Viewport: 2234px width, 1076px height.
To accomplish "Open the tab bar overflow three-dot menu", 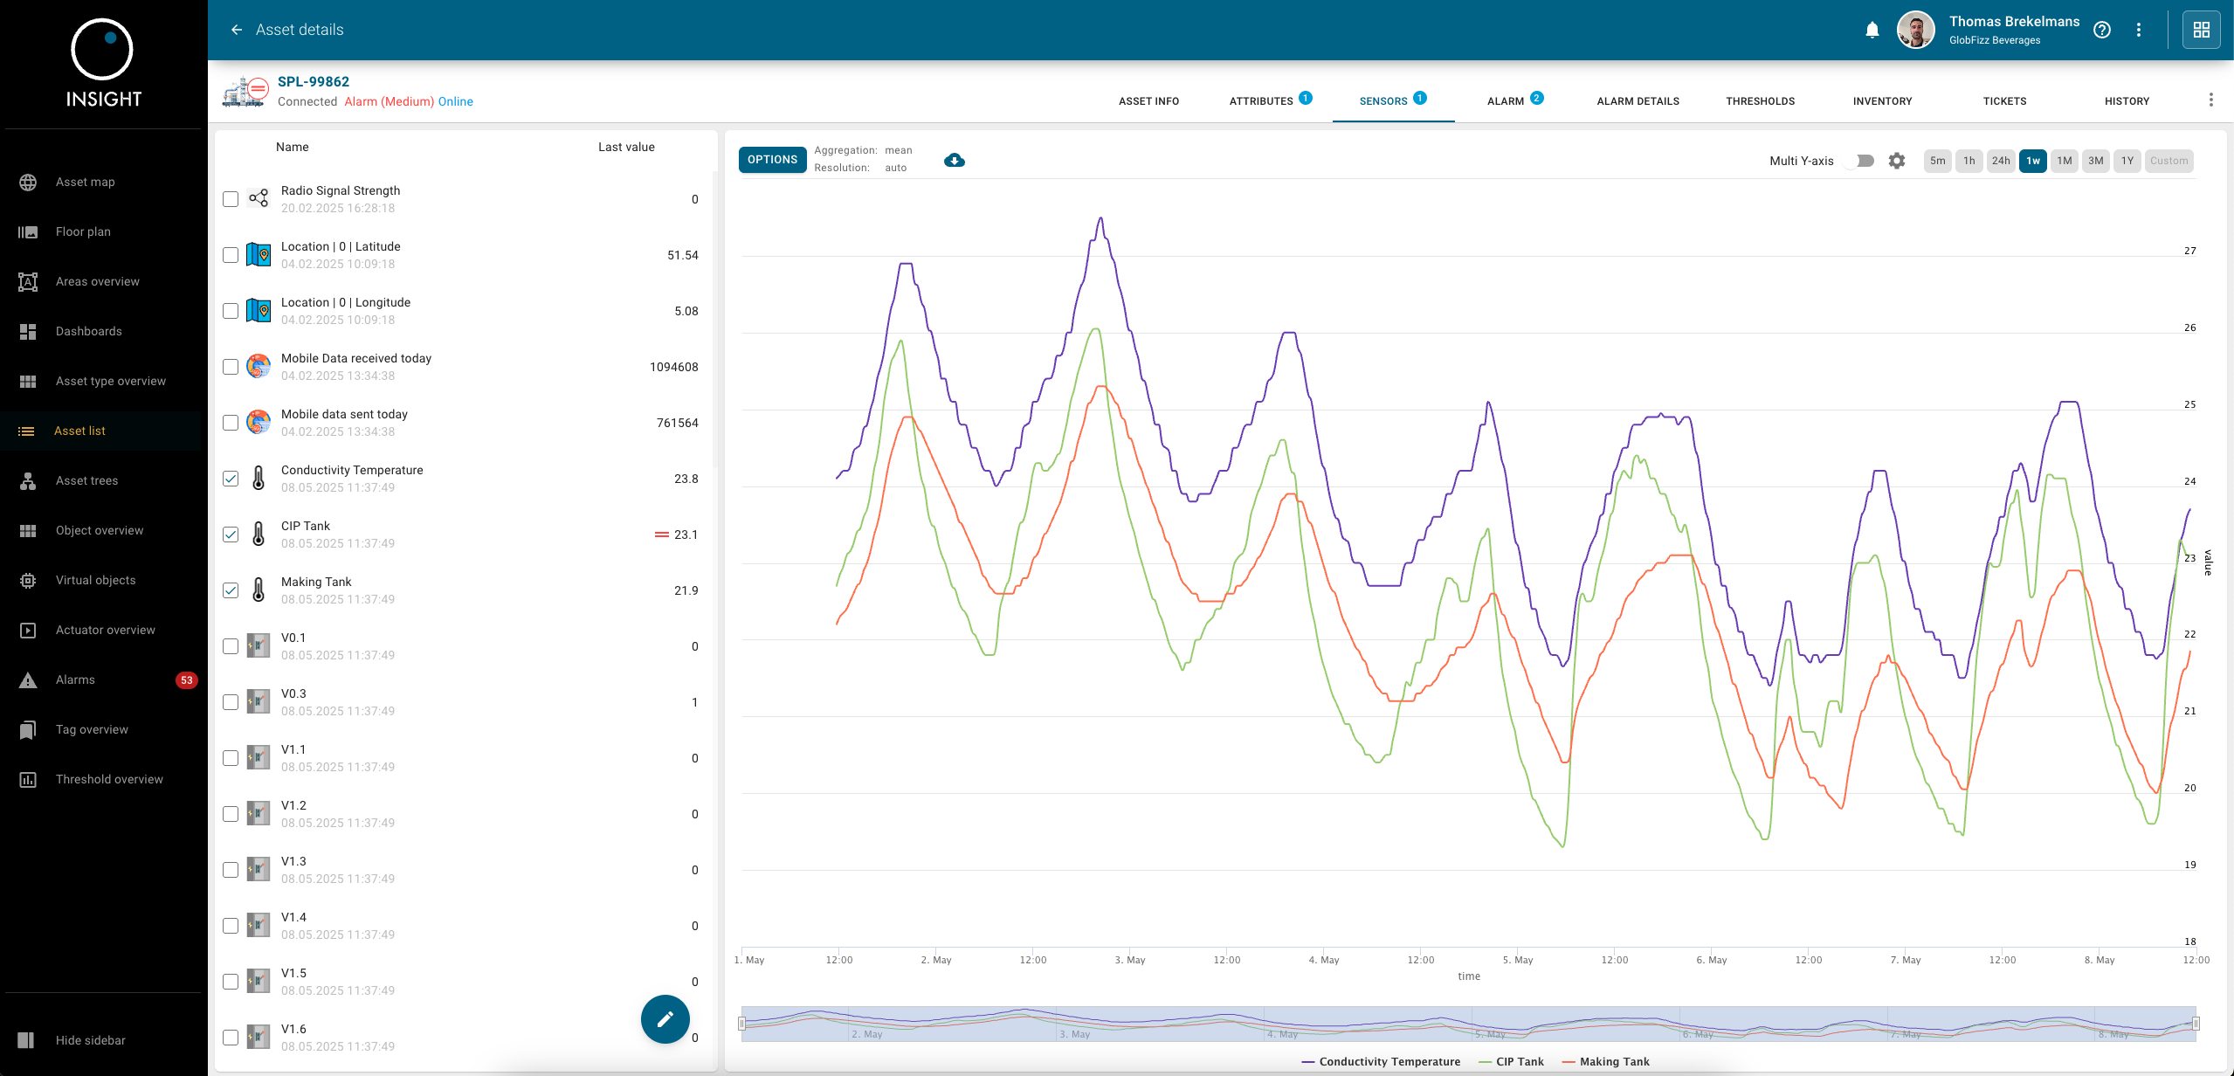I will click(2211, 100).
